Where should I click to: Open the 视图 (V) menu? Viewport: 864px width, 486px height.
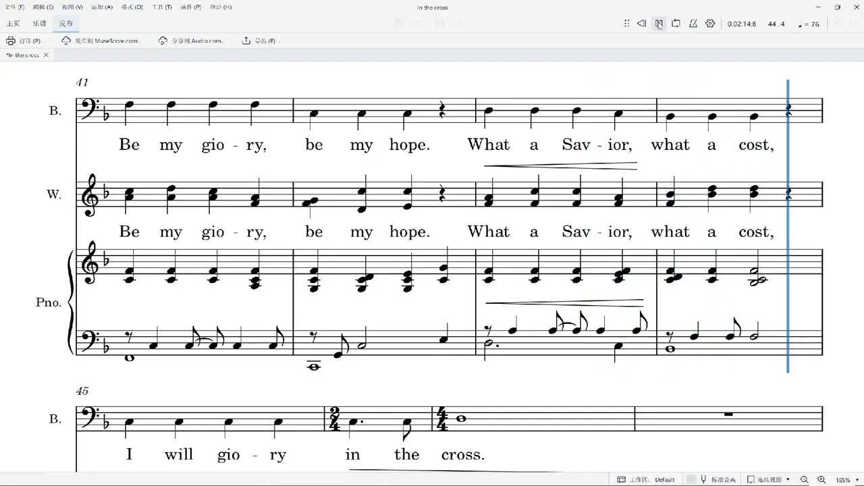point(72,7)
